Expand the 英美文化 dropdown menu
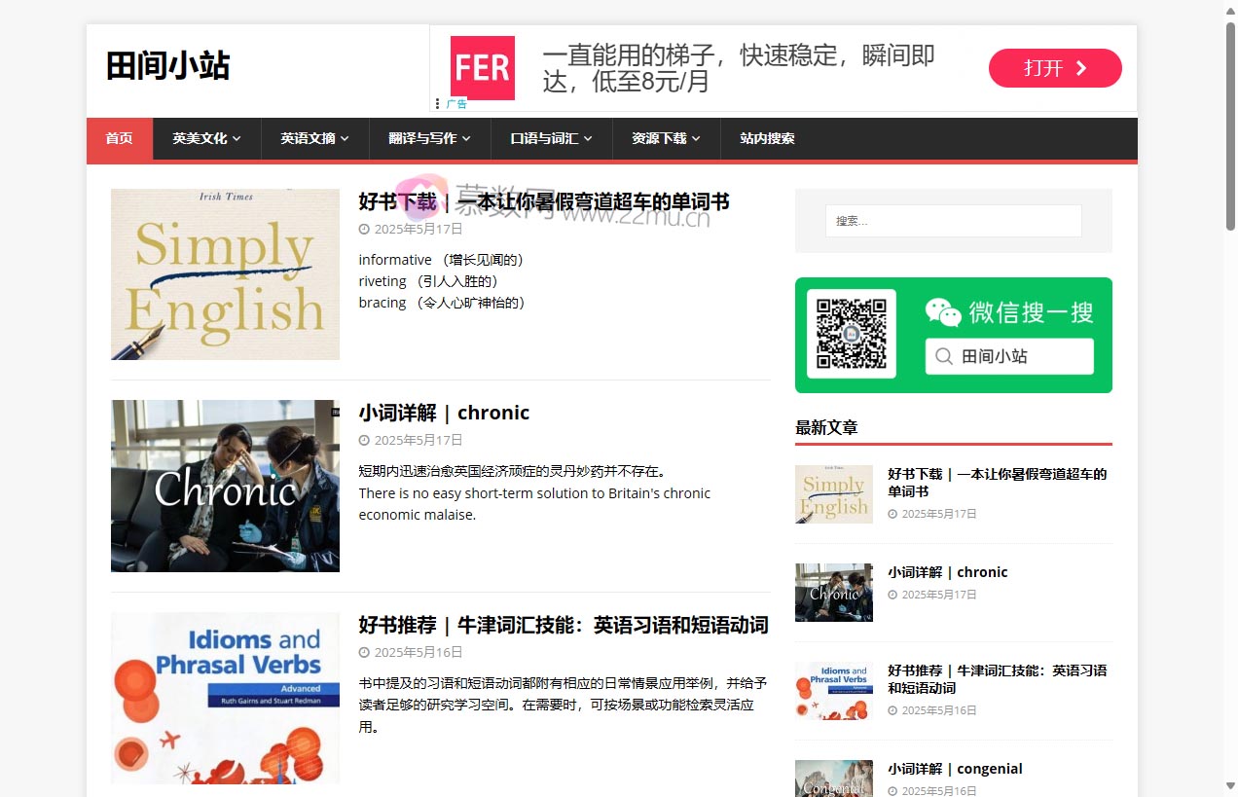The width and height of the screenshot is (1238, 797). click(x=206, y=138)
